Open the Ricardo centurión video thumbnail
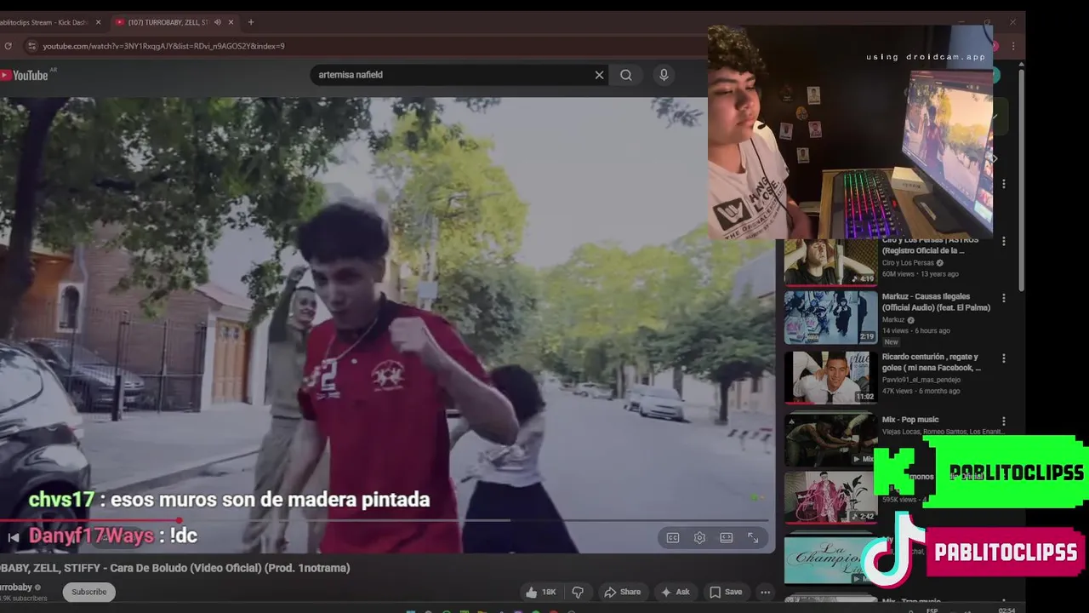1089x613 pixels. pos(830,377)
